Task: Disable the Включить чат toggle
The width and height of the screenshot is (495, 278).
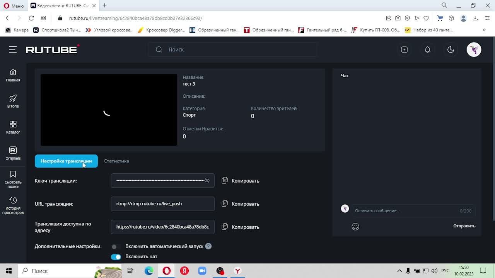Action: (116, 257)
